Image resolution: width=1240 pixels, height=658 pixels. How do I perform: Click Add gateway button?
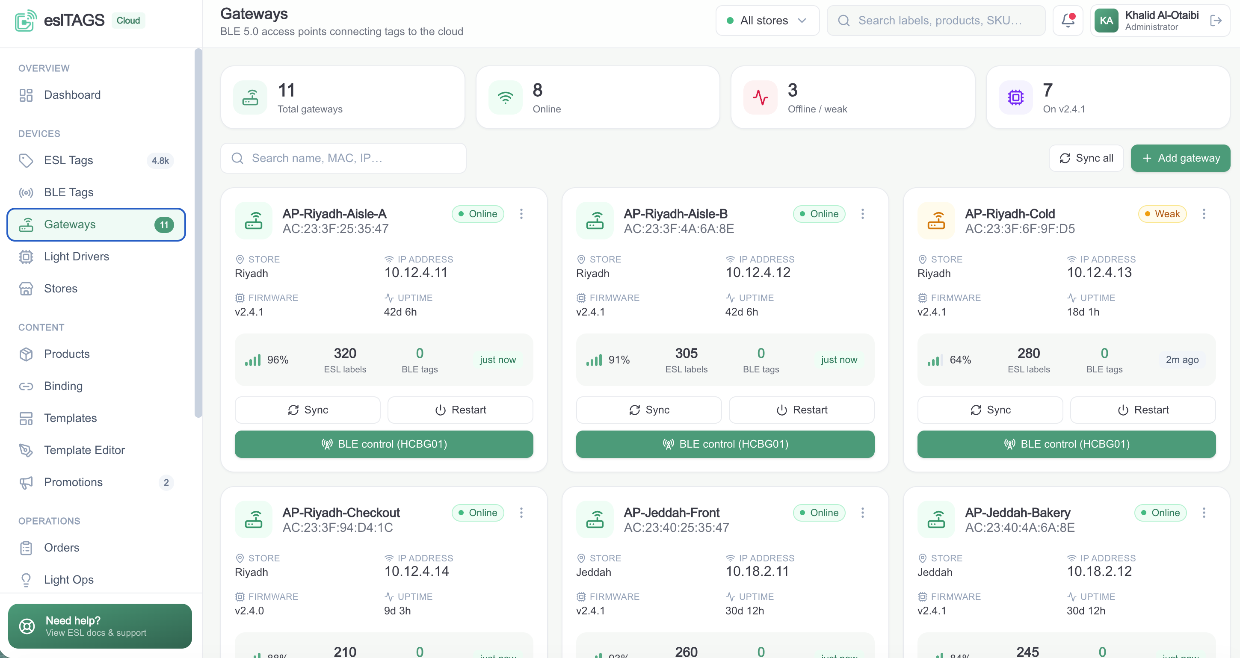pyautogui.click(x=1180, y=158)
